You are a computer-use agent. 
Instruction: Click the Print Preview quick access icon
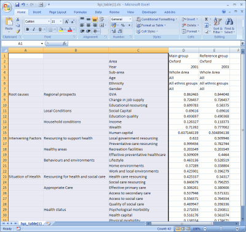tap(41, 4)
